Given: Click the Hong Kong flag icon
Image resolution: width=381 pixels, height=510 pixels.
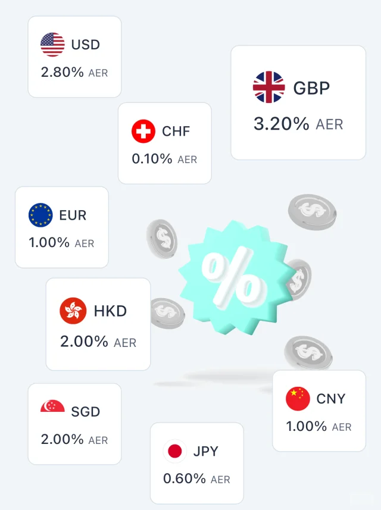Looking at the screenshot, I should 73,311.
